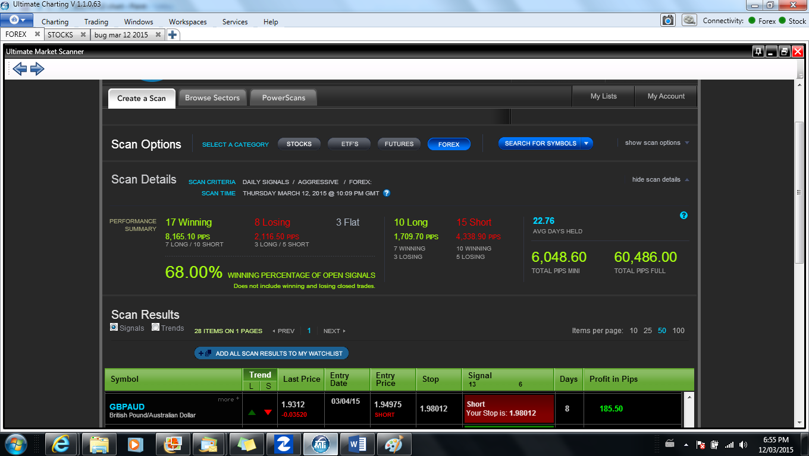Click the Windows Start button

tap(15, 444)
